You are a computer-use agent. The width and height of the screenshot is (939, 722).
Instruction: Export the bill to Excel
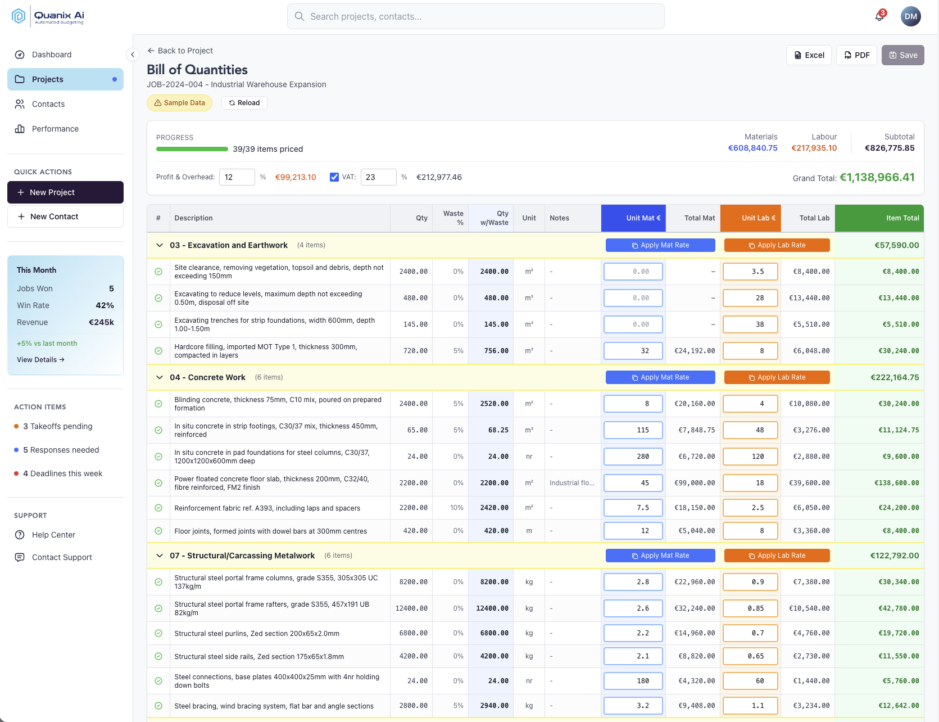pyautogui.click(x=808, y=55)
